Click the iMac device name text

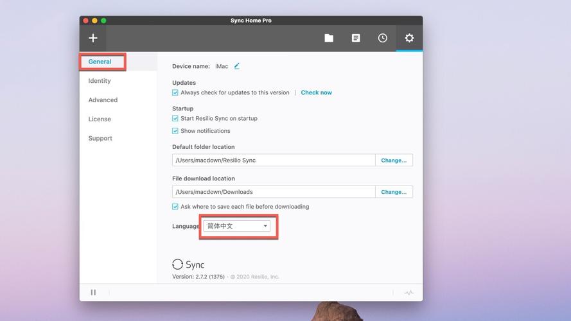coord(222,66)
